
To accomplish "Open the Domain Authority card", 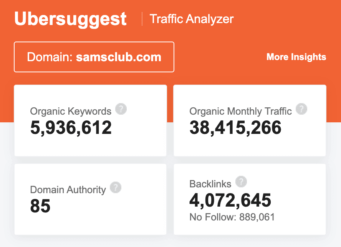I will pyautogui.click(x=90, y=199).
